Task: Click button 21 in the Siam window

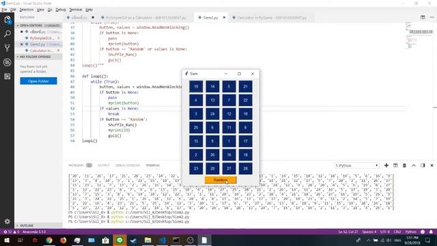Action: click(x=245, y=87)
